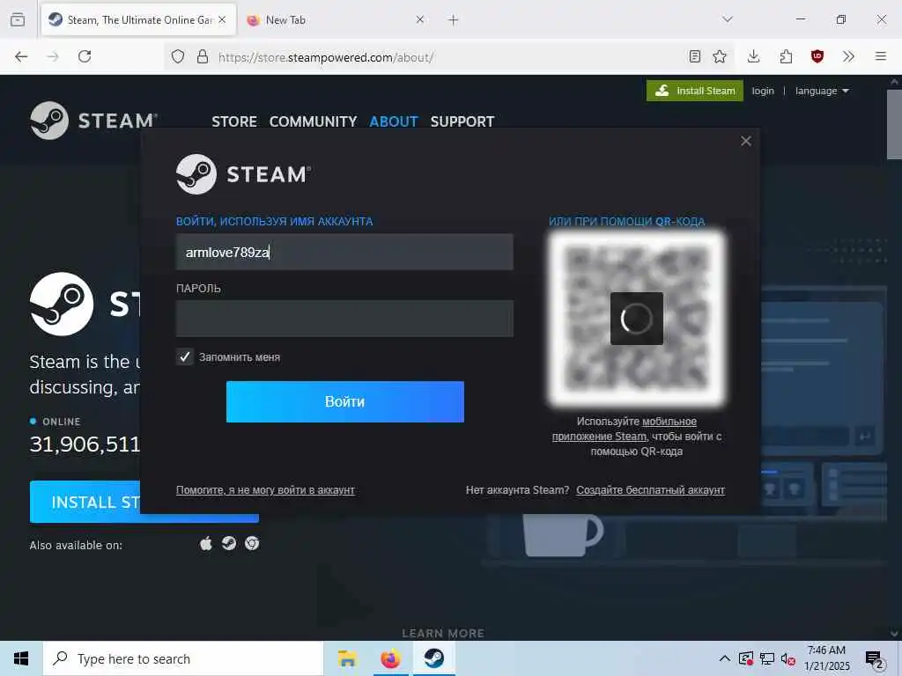The width and height of the screenshot is (902, 676).
Task: Click the account name input field
Action: click(344, 252)
